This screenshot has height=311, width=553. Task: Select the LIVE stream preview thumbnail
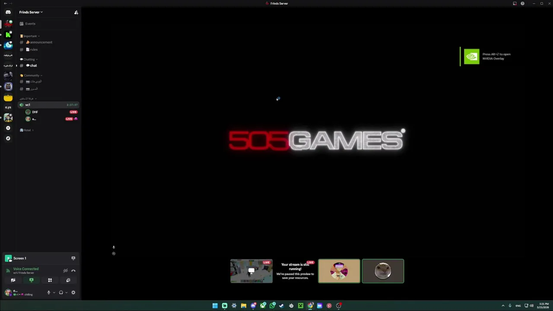tap(251, 271)
